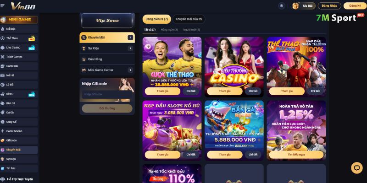Viewport: 367px width, 183px height.
Task: Switch to Khuyến mãi của tôi tab
Action: (189, 19)
